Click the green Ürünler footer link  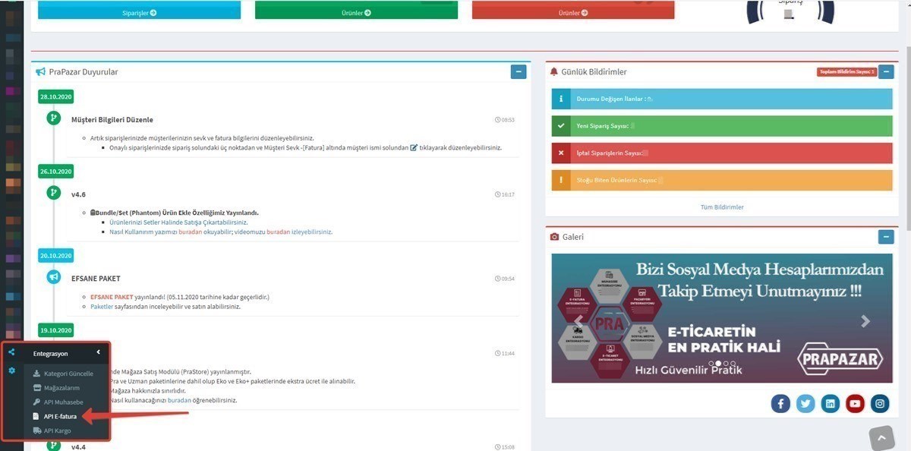pos(356,13)
